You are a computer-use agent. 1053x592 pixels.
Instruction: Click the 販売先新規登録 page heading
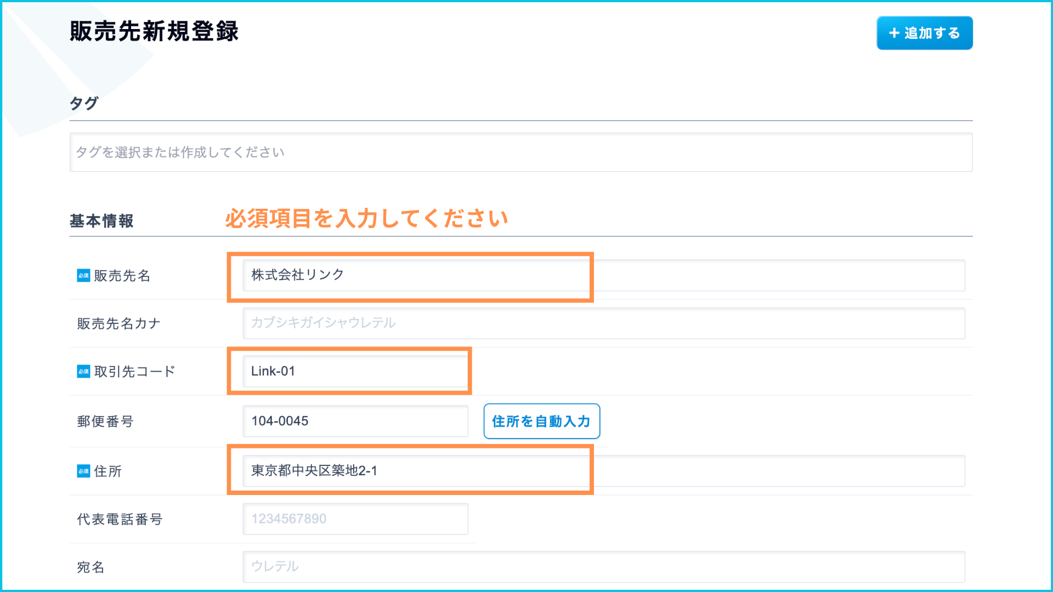pyautogui.click(x=154, y=31)
